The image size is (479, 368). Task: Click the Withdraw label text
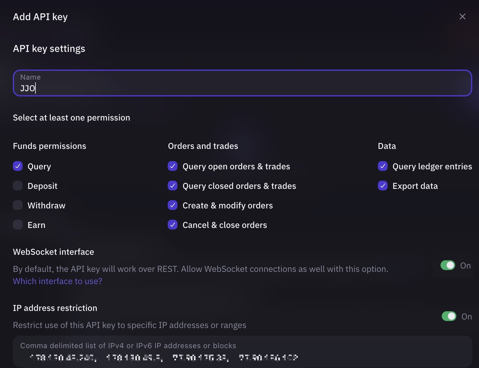coord(46,205)
